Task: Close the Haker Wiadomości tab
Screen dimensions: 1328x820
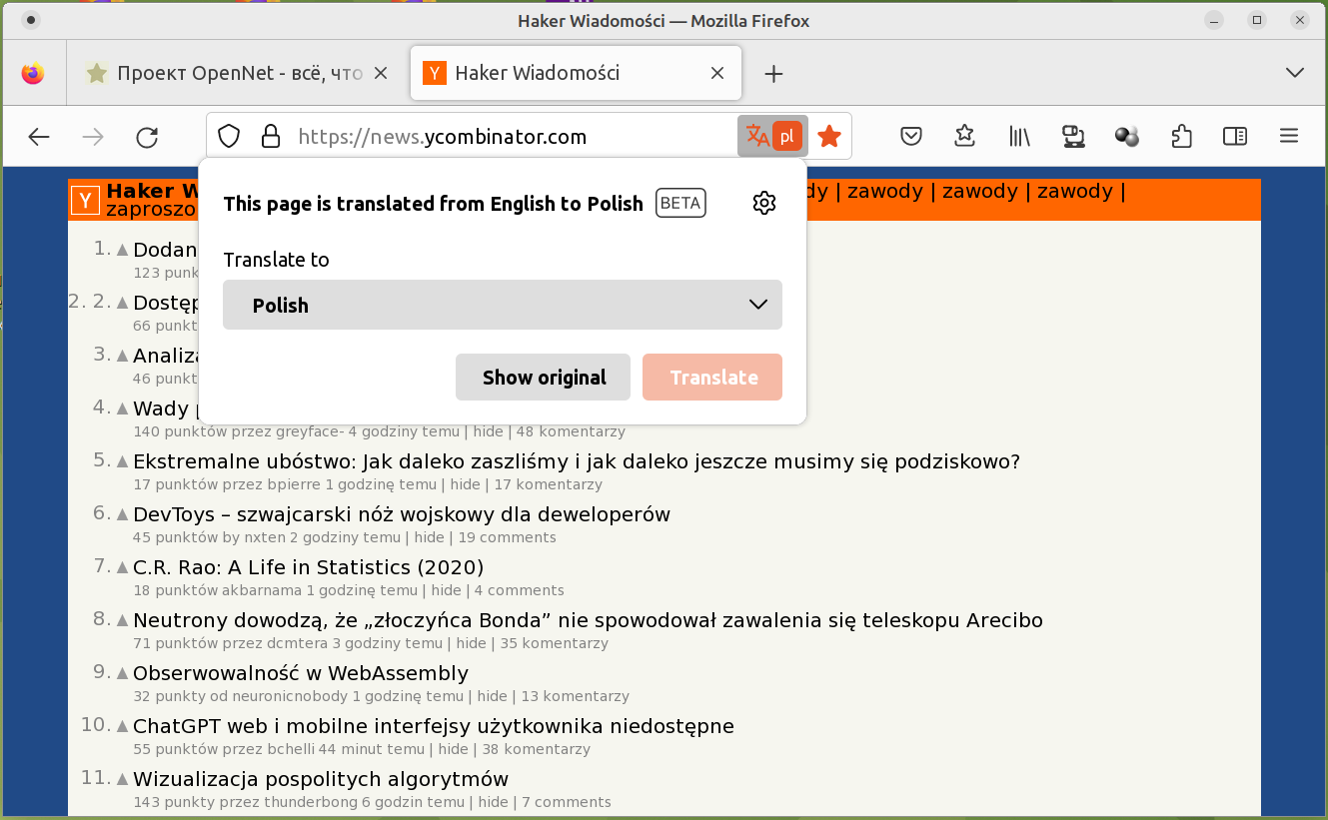Action: coord(716,73)
